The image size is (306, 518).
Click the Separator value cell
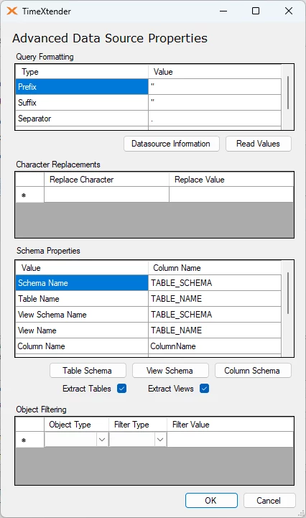[x=215, y=119]
